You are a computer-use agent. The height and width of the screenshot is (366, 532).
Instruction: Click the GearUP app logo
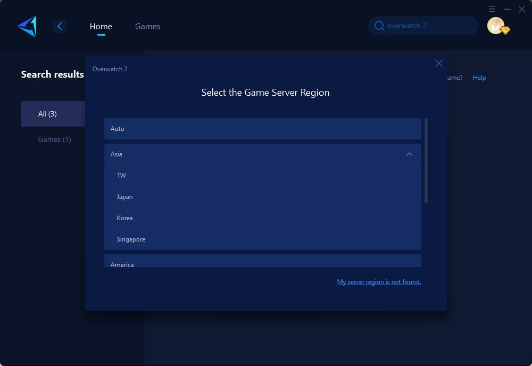27,26
